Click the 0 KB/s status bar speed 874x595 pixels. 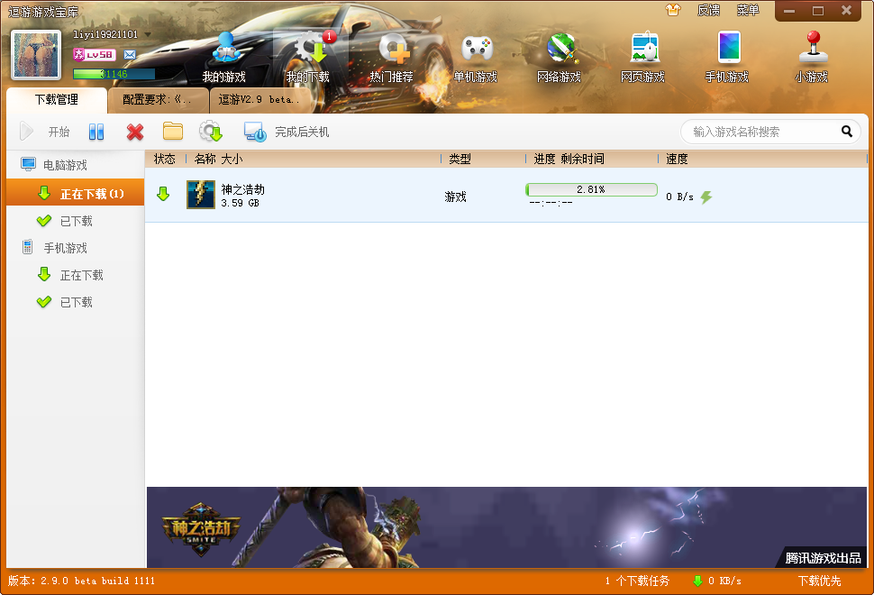(x=717, y=581)
